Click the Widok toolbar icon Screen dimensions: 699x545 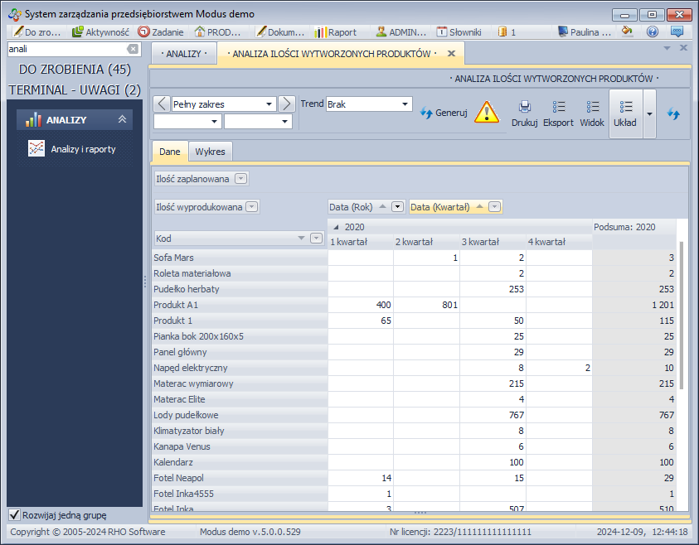coord(592,107)
